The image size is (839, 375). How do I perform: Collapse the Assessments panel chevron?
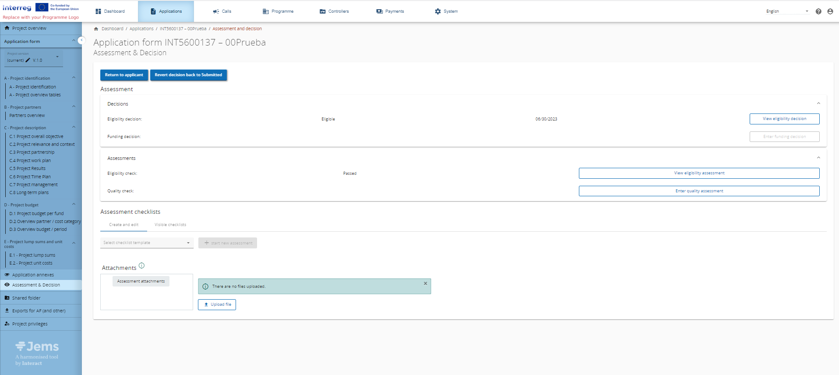click(x=818, y=158)
